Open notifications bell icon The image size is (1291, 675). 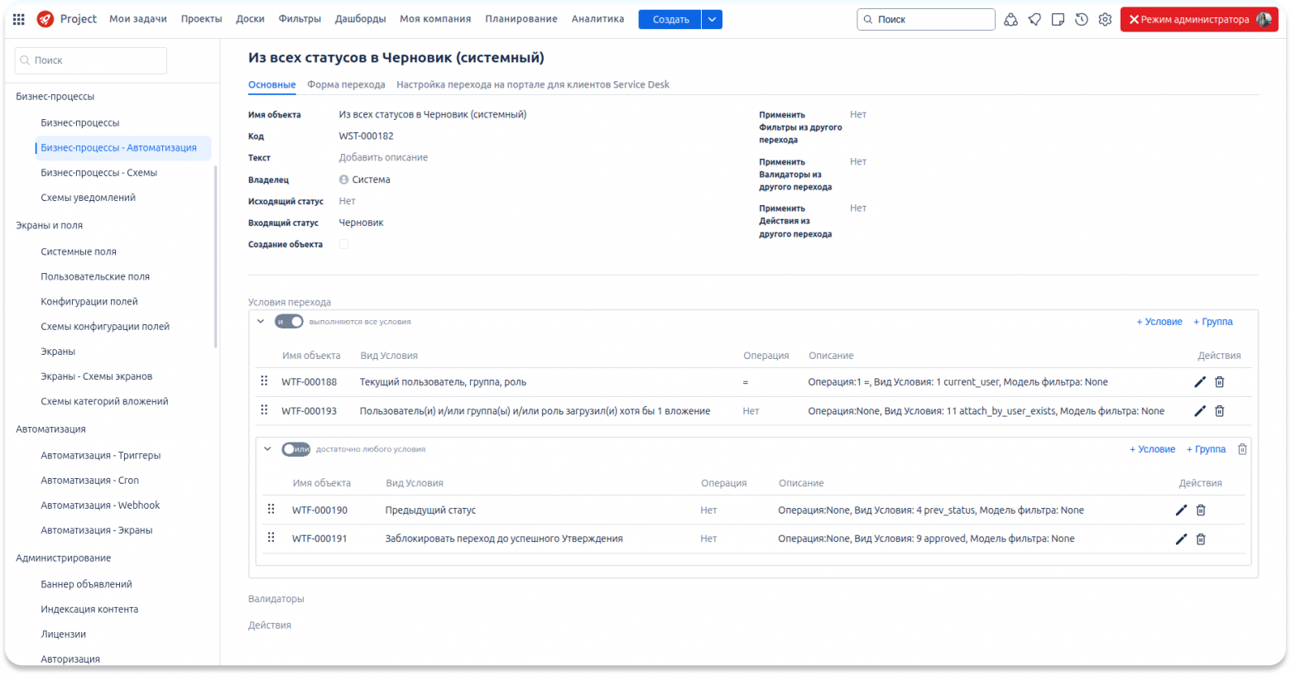[1034, 19]
